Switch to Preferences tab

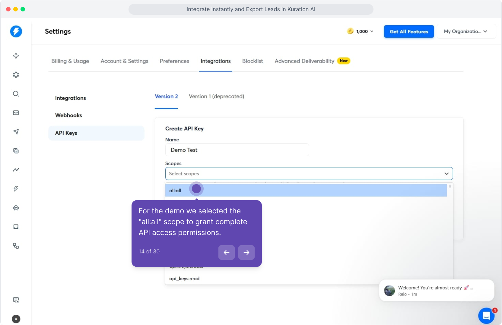pyautogui.click(x=174, y=61)
